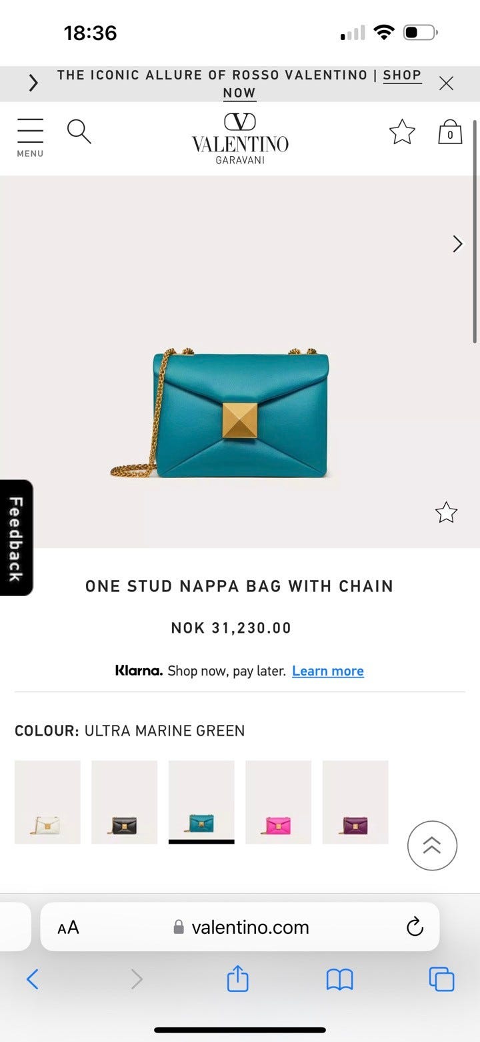Open the Feedback side tab
The height and width of the screenshot is (1042, 480).
pyautogui.click(x=16, y=538)
